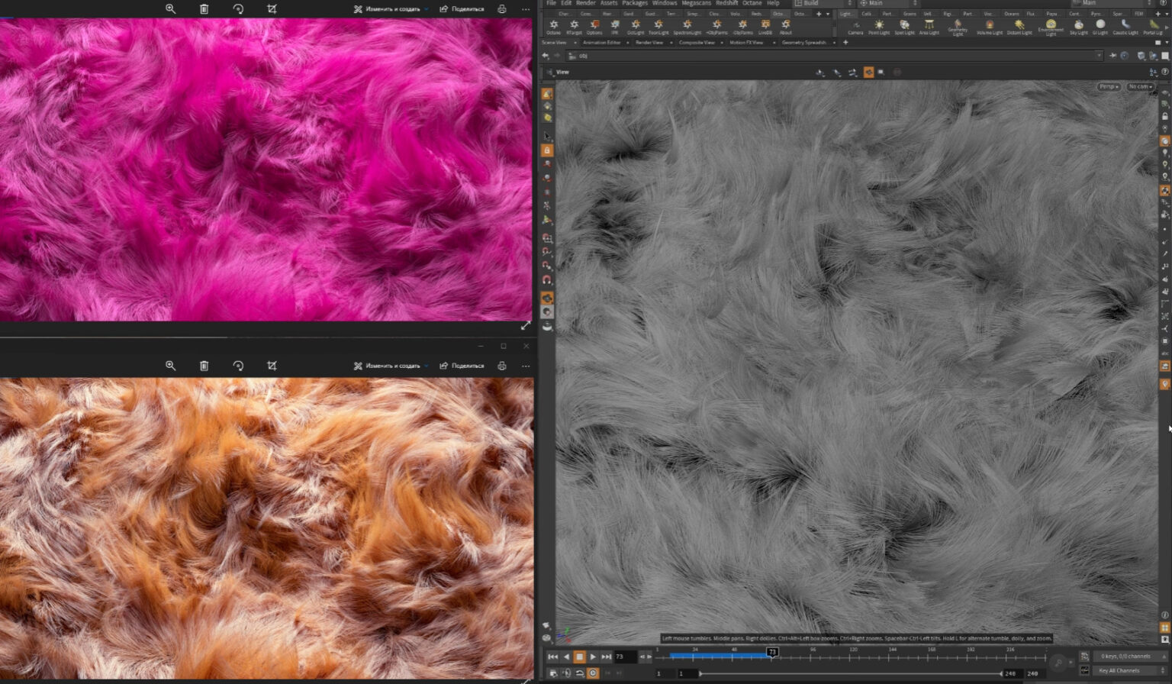Click 'Поделиться' in orange fur photo window
Screen dimensions: 1172x684
click(462, 366)
